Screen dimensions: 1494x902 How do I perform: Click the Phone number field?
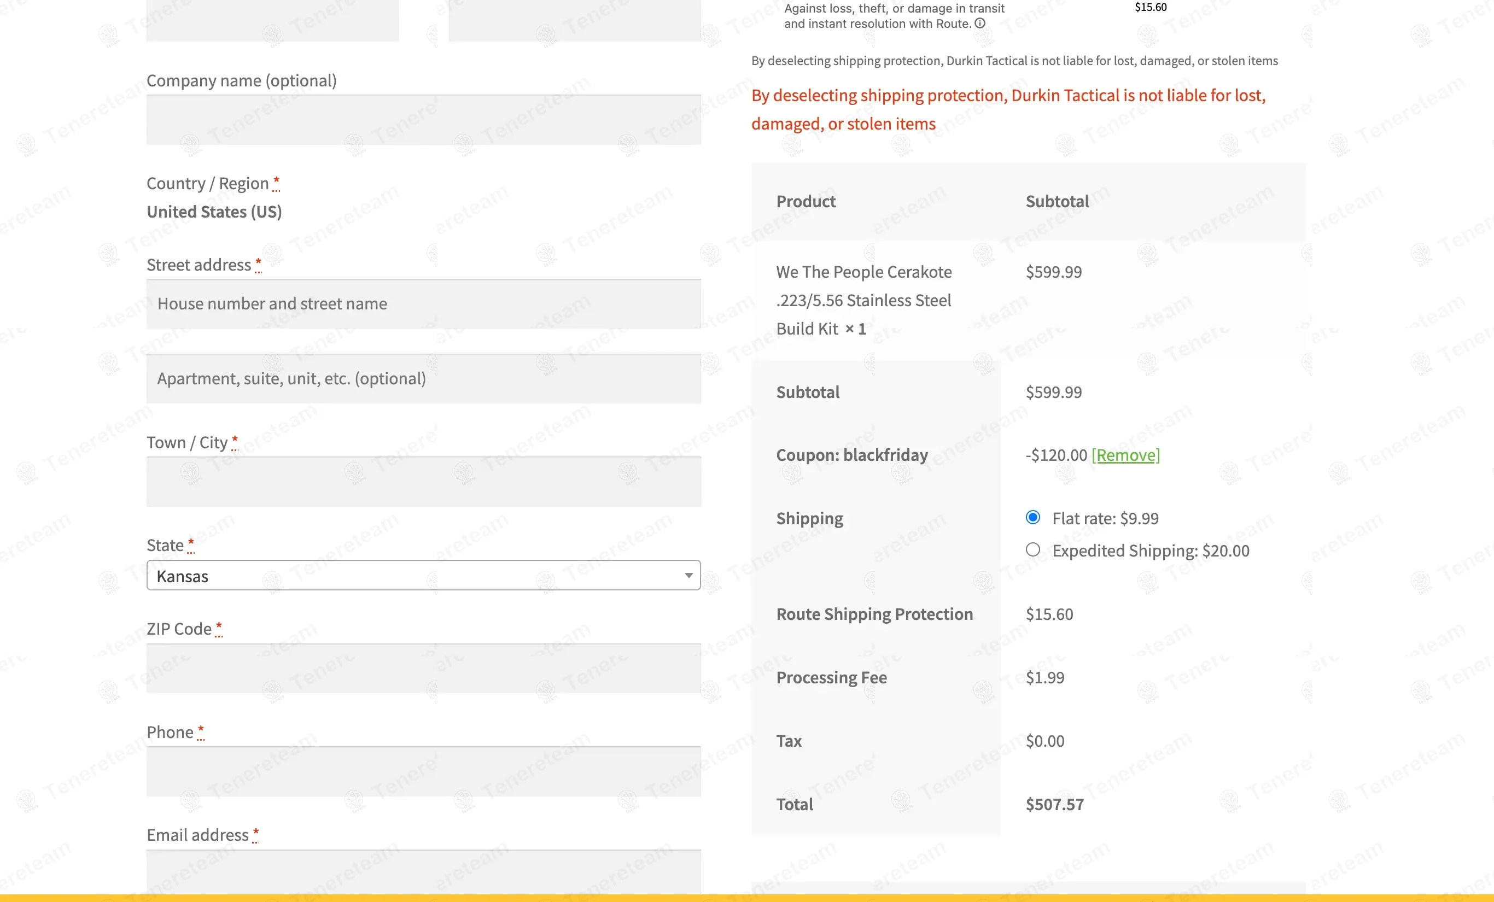423,772
